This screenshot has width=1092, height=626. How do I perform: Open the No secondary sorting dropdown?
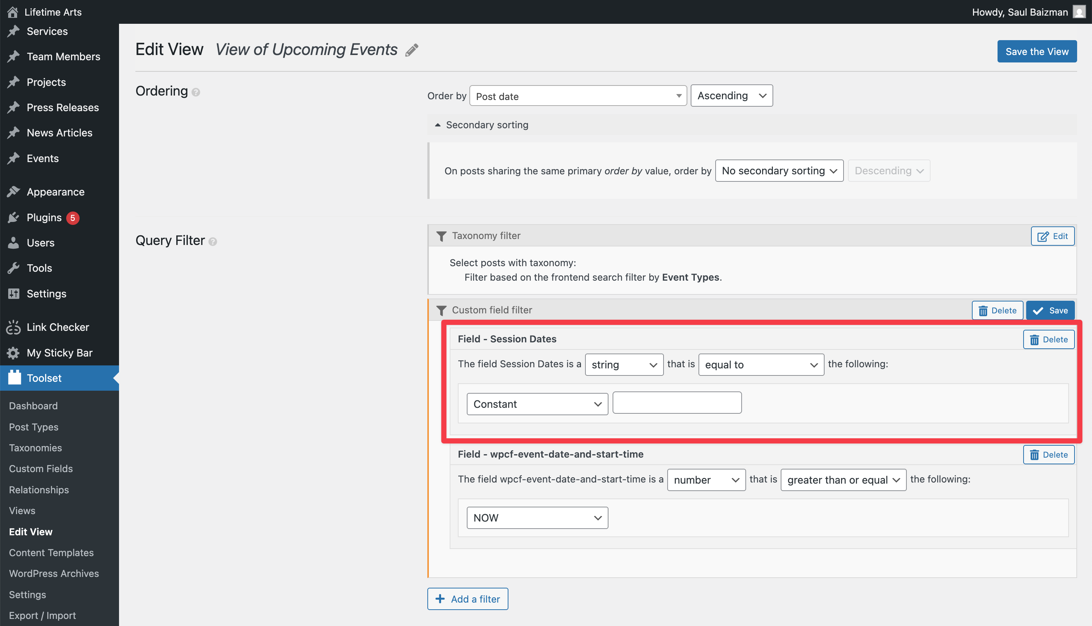click(779, 171)
